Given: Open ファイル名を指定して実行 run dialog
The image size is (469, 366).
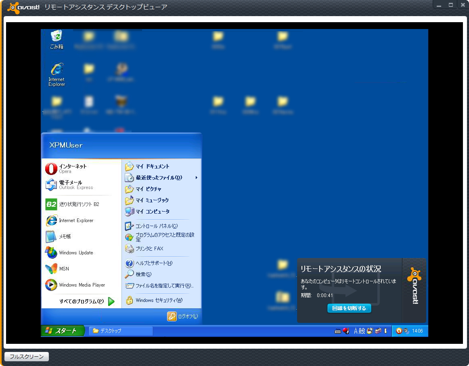Looking at the screenshot, I should (161, 286).
